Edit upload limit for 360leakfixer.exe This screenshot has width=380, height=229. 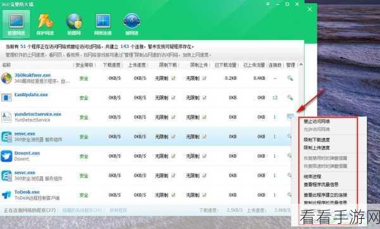[205, 78]
